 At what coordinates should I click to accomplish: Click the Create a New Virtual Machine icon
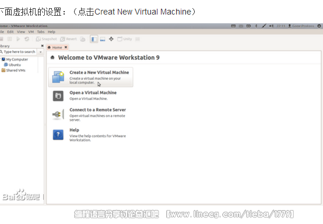(58, 77)
